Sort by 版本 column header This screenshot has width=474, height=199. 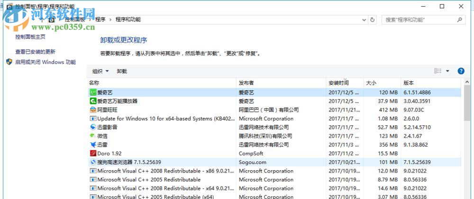(431, 83)
